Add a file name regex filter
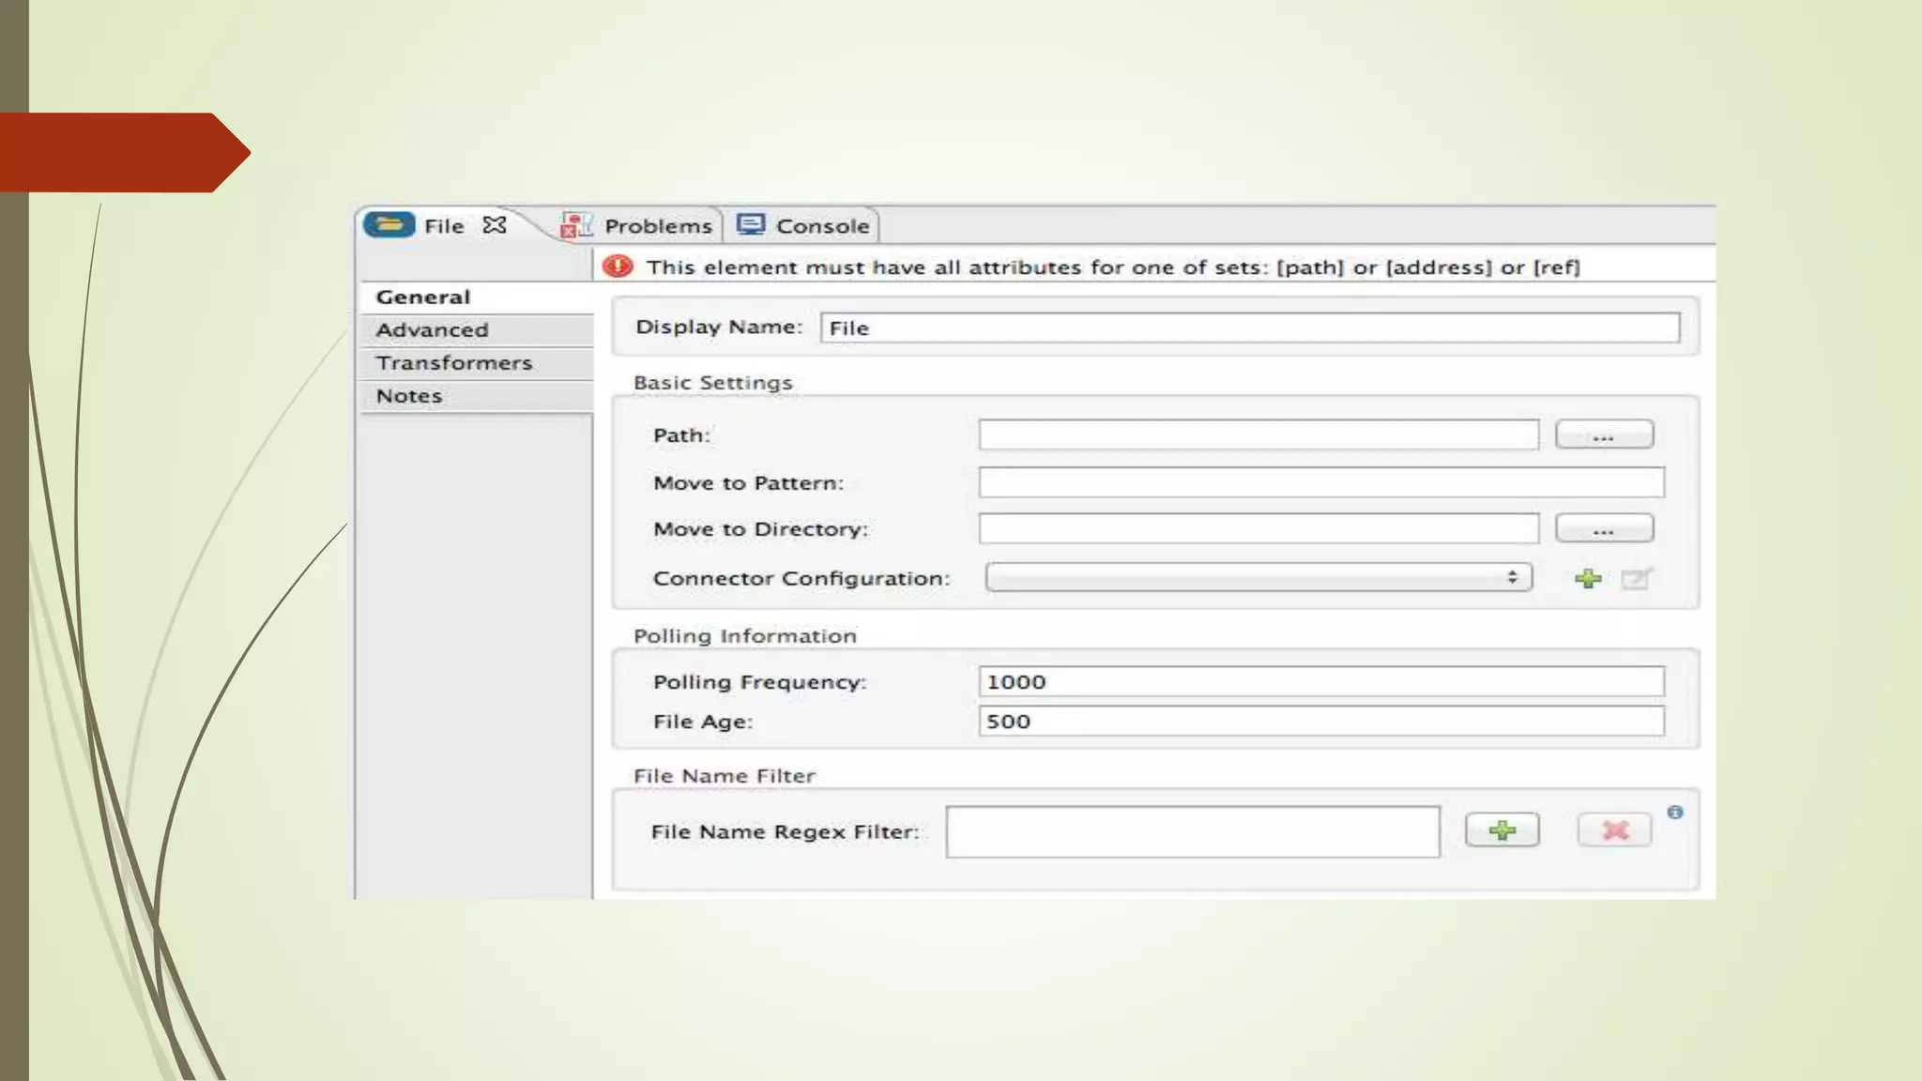 pyautogui.click(x=1502, y=830)
